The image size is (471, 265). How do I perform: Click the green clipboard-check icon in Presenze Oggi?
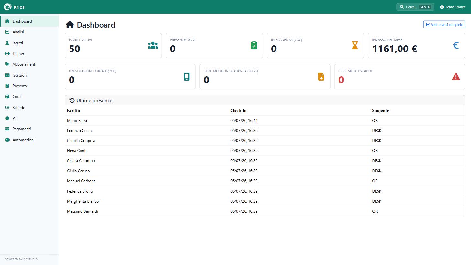tap(254, 45)
